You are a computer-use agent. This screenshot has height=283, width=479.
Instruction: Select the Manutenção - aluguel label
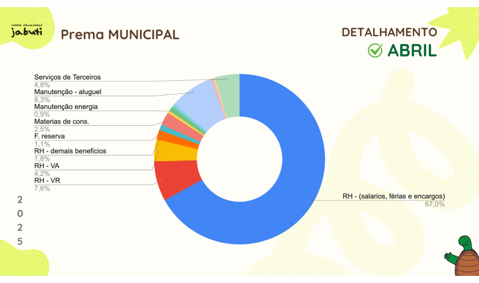pyautogui.click(x=67, y=92)
